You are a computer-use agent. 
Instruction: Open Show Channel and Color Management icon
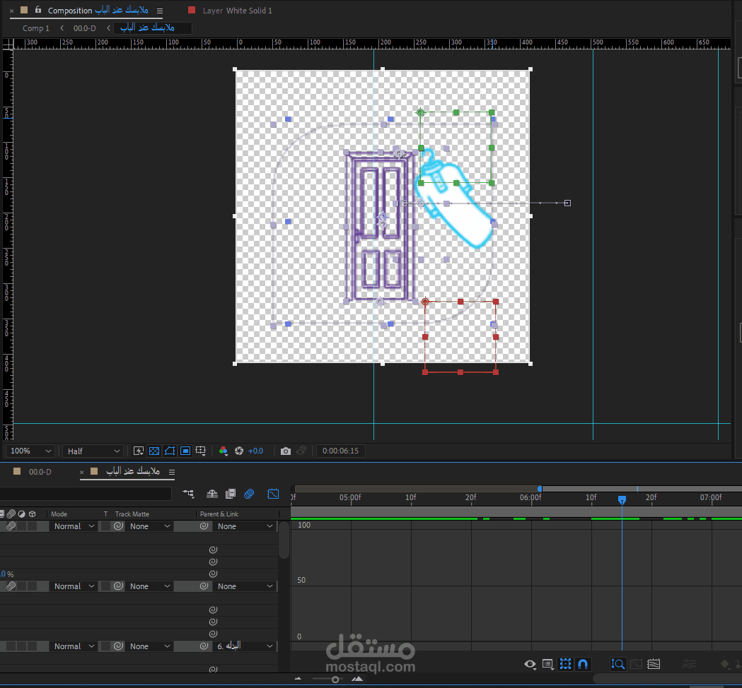pyautogui.click(x=224, y=451)
